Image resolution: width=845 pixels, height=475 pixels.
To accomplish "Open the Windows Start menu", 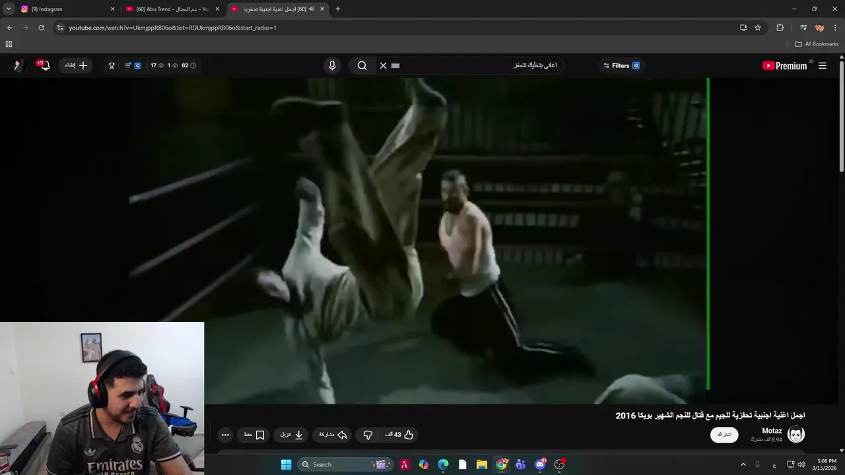I will (286, 464).
